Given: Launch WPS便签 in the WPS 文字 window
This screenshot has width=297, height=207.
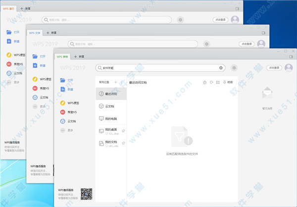Looking at the screenshot, I should 42,79.
